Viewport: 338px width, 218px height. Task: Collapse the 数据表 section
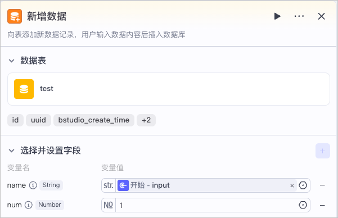(x=11, y=61)
